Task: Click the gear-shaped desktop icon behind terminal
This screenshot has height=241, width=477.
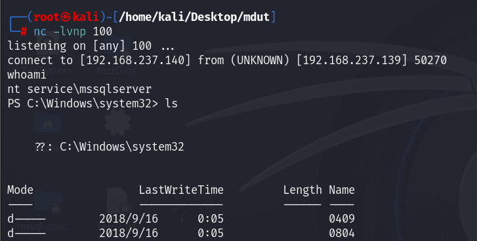Action: [117, 122]
